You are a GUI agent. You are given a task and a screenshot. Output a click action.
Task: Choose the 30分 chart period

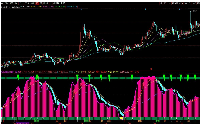coord(27,3)
